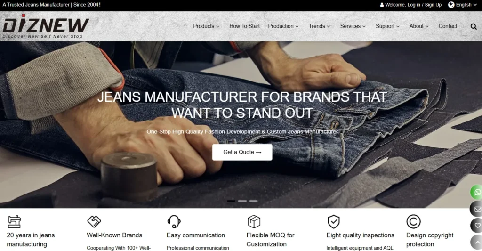Open the How To Start page

pyautogui.click(x=244, y=26)
